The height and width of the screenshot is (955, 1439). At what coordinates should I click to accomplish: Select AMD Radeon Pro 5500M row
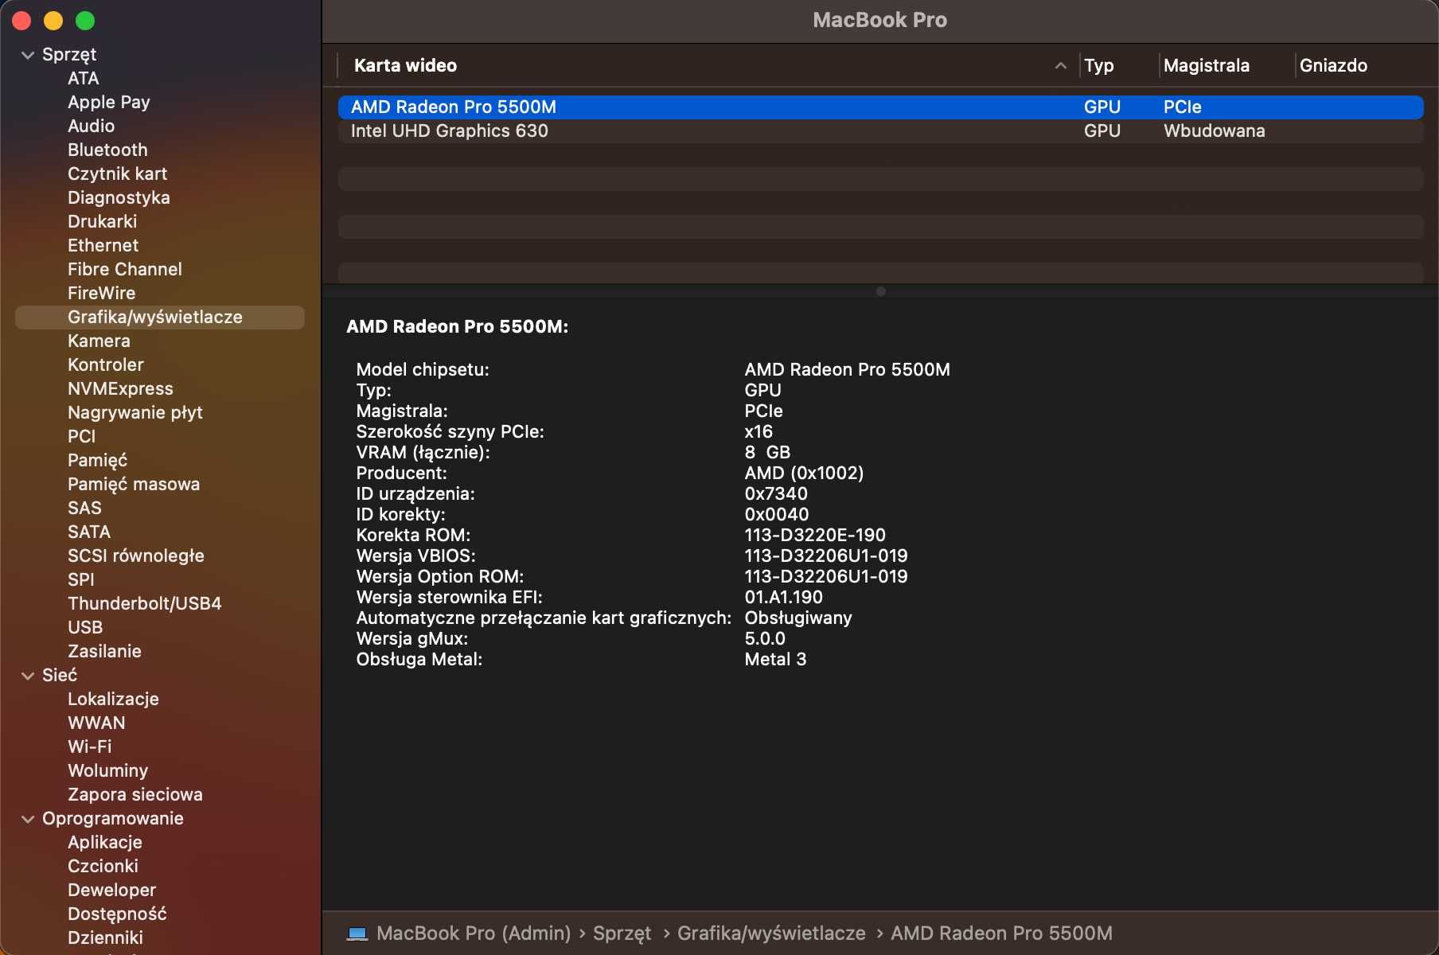point(880,107)
